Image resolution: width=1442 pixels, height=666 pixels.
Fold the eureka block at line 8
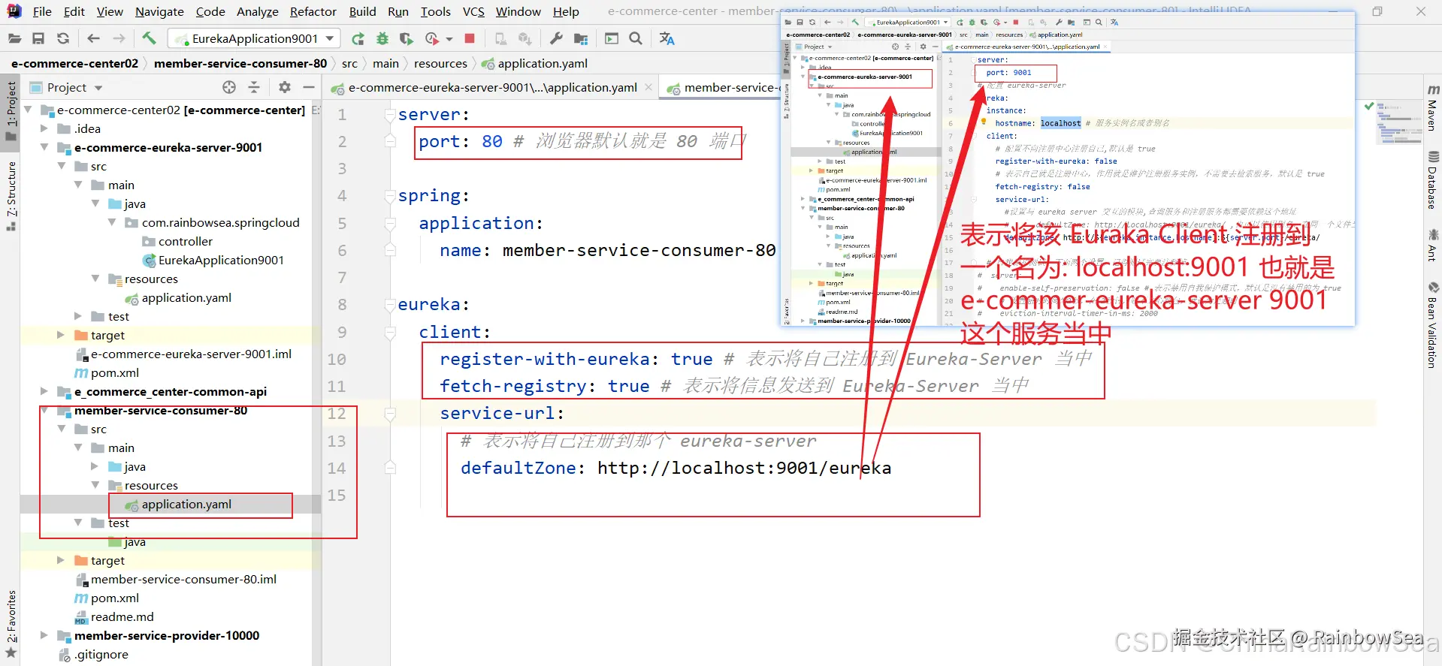(x=389, y=305)
